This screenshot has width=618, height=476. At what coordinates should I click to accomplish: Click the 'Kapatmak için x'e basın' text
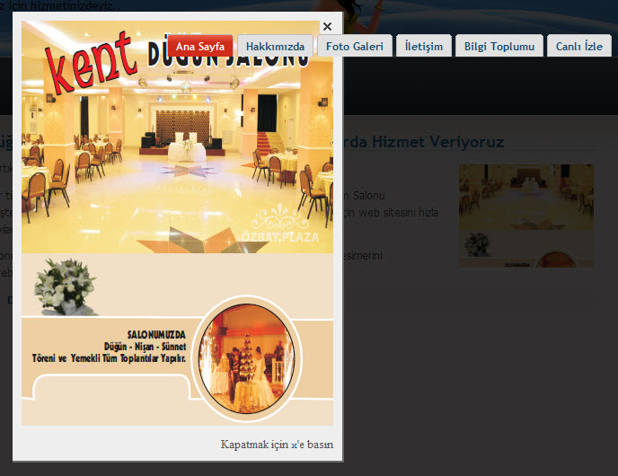click(277, 445)
